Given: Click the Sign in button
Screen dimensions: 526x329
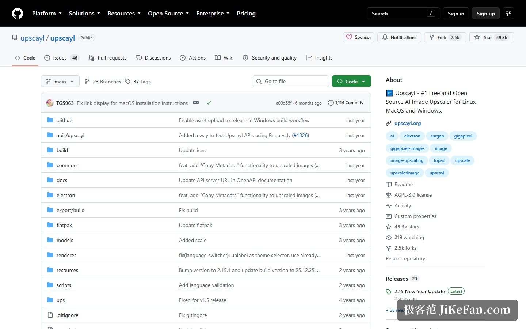Looking at the screenshot, I should [456, 13].
